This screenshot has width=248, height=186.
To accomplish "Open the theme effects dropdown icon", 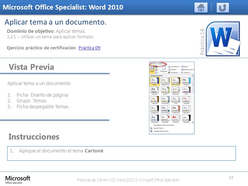I will [157, 72].
